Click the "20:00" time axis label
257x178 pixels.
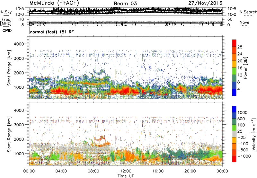tap(190, 171)
